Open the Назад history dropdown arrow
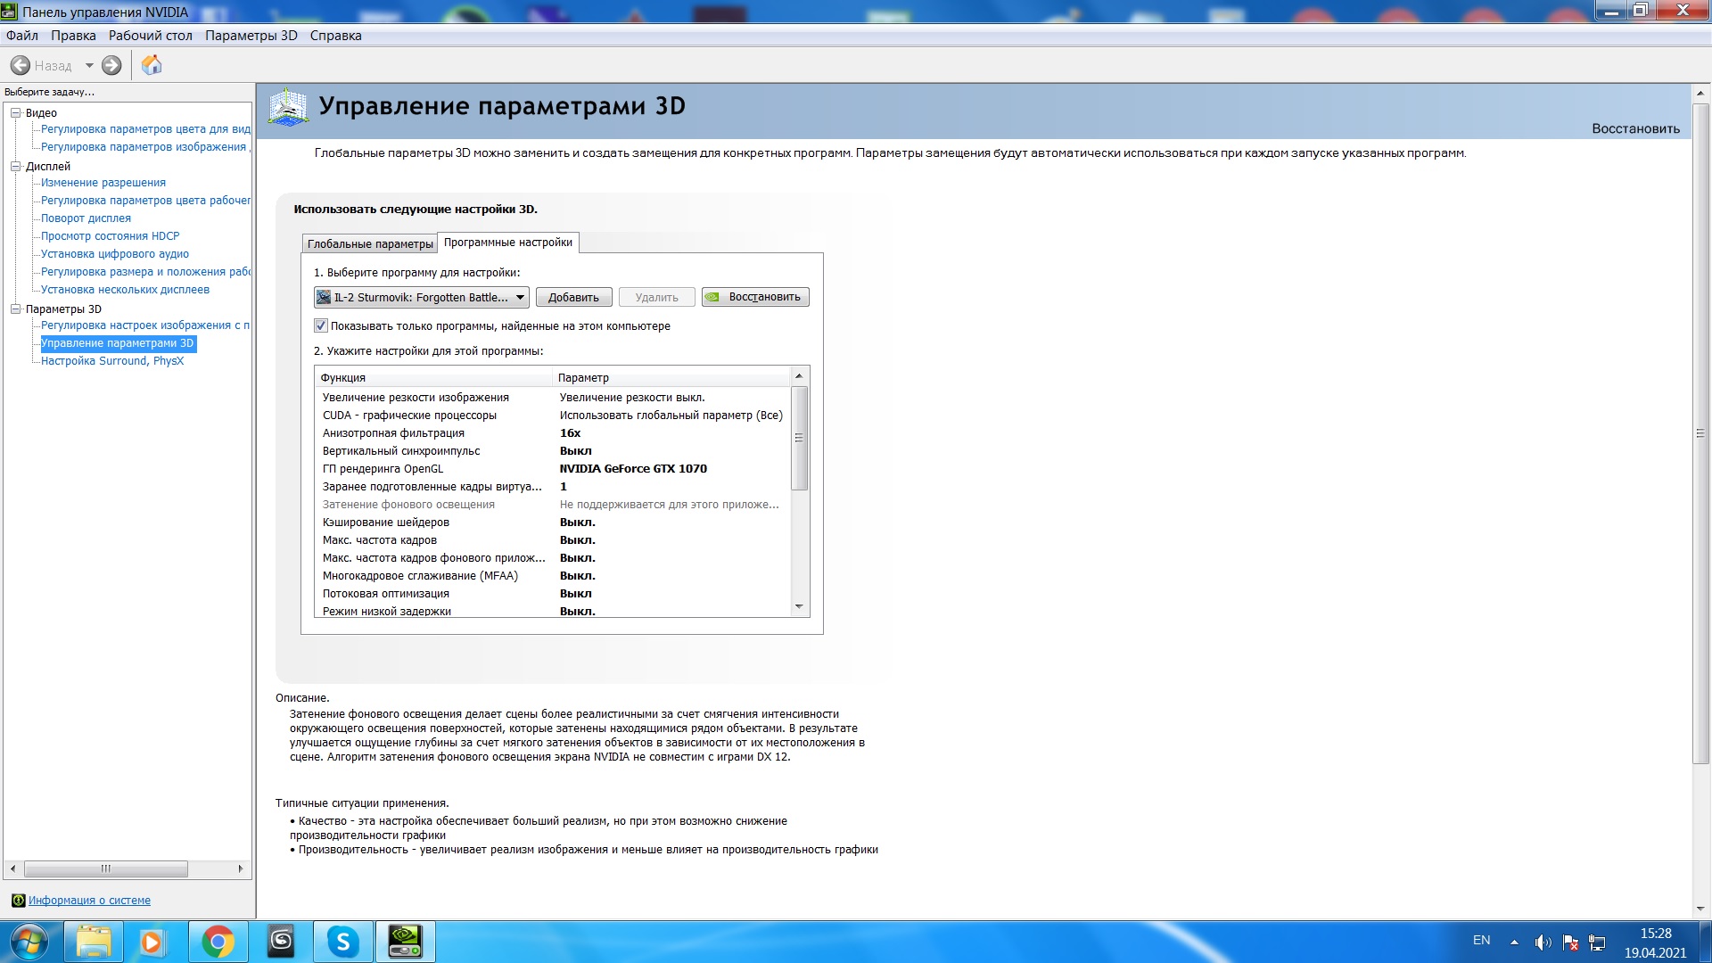1712x963 pixels. click(x=89, y=65)
